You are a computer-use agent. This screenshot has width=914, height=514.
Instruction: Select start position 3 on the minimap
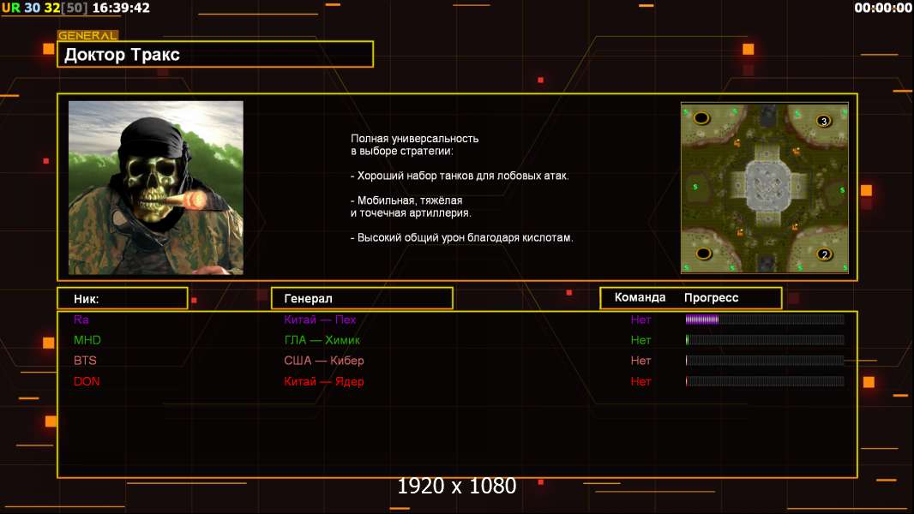pos(823,121)
